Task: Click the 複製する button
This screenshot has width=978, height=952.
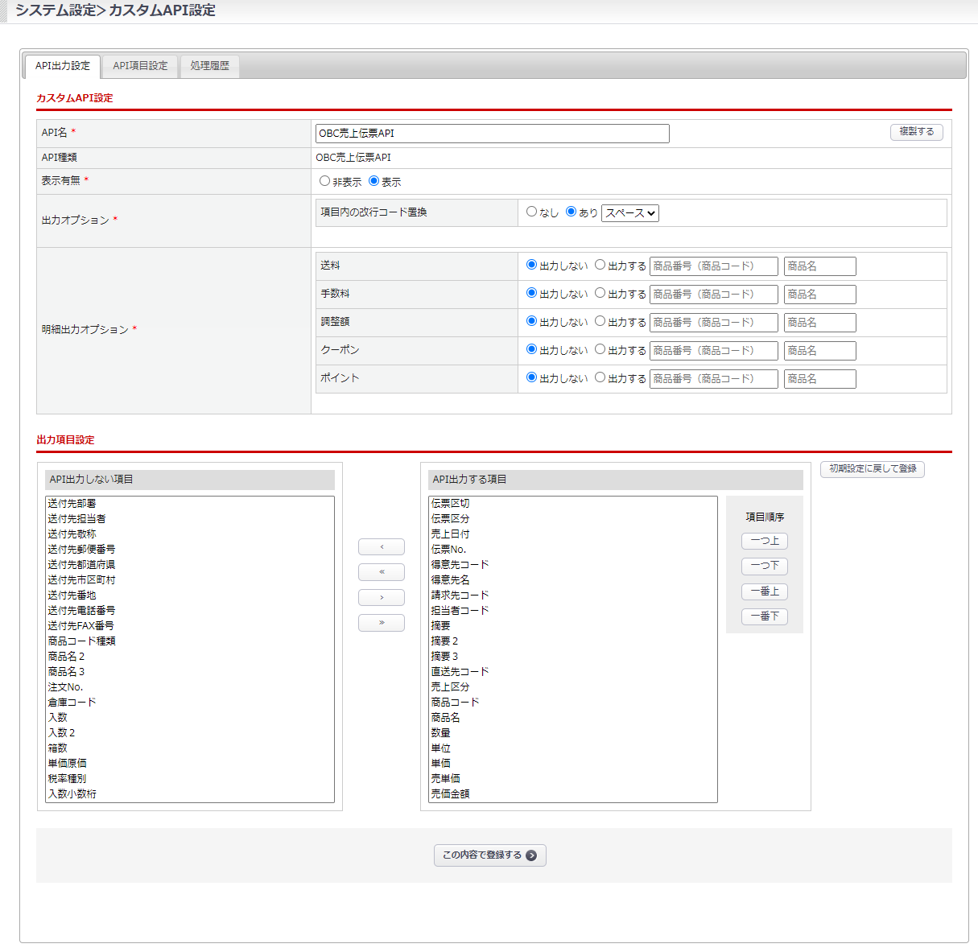Action: (x=916, y=132)
